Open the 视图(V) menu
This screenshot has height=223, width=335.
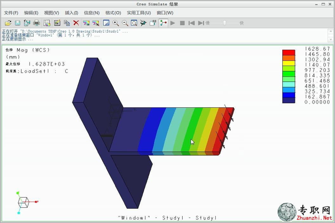tap(51, 13)
